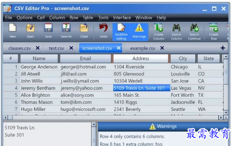Screen dimensions: 233x146
Task: Open the Help menu
Action: (161, 18)
